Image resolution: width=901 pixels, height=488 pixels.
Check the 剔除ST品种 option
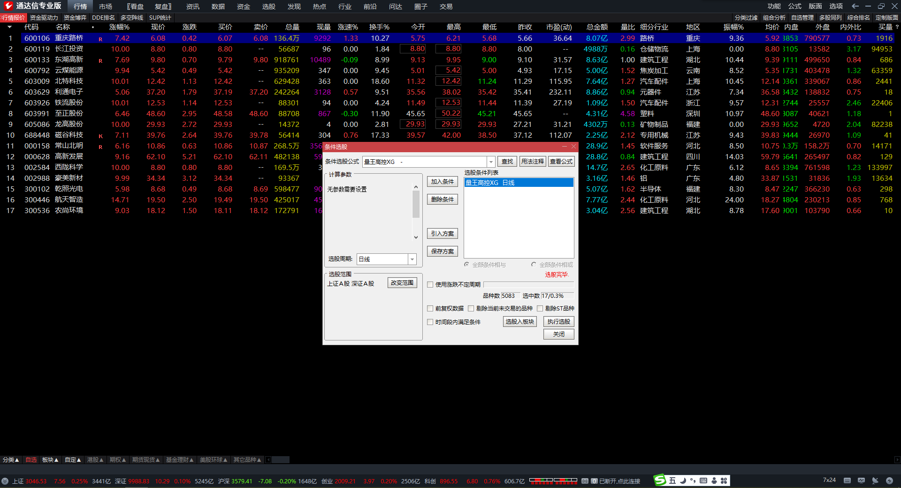coord(540,309)
